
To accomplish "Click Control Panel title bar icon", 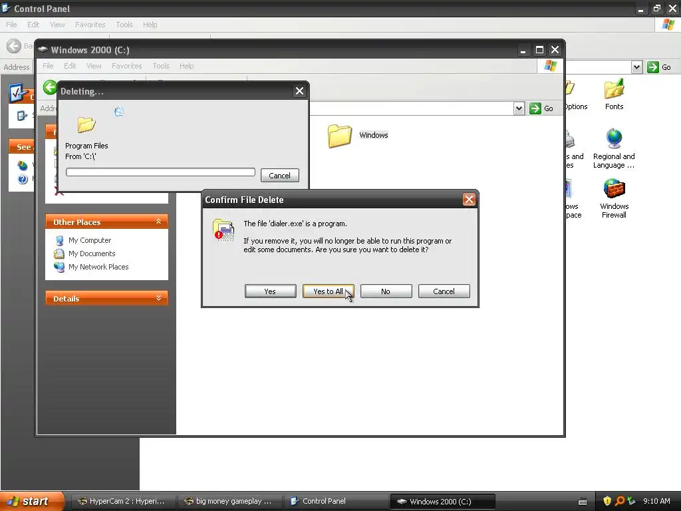I will pos(6,8).
